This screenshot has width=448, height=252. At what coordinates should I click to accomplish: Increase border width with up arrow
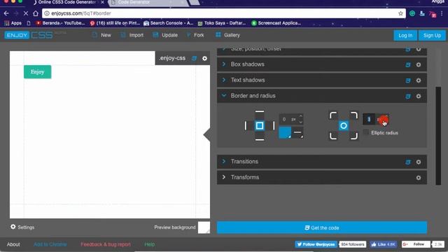coord(300,116)
